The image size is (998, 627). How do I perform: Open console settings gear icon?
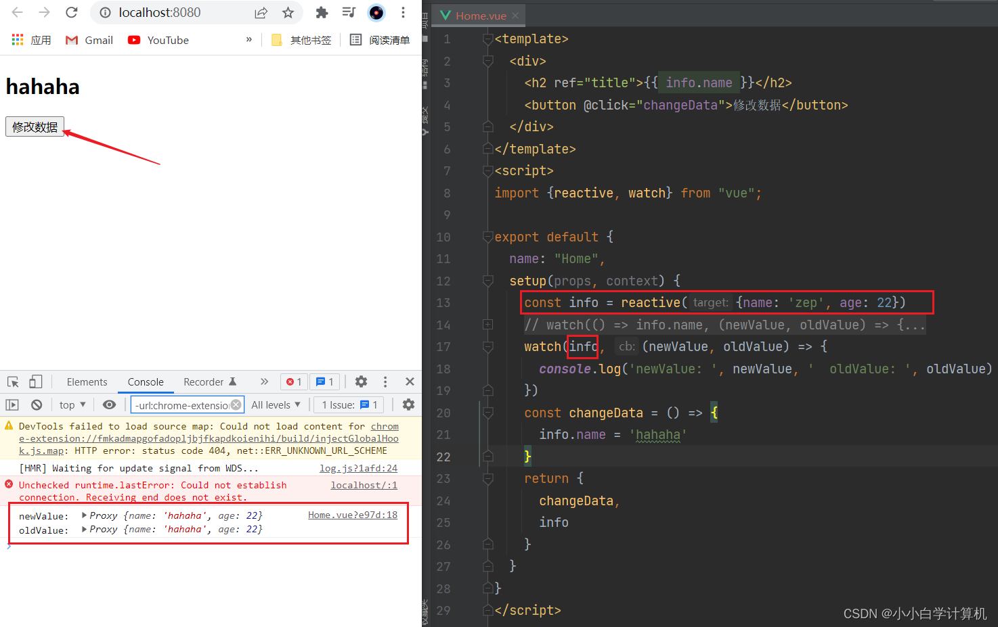(x=408, y=404)
